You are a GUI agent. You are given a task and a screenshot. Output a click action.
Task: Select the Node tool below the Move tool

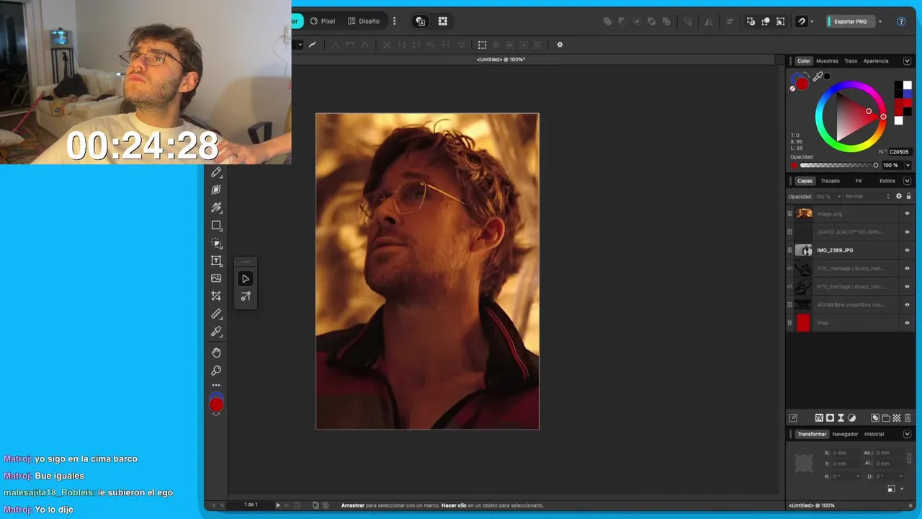pos(246,296)
